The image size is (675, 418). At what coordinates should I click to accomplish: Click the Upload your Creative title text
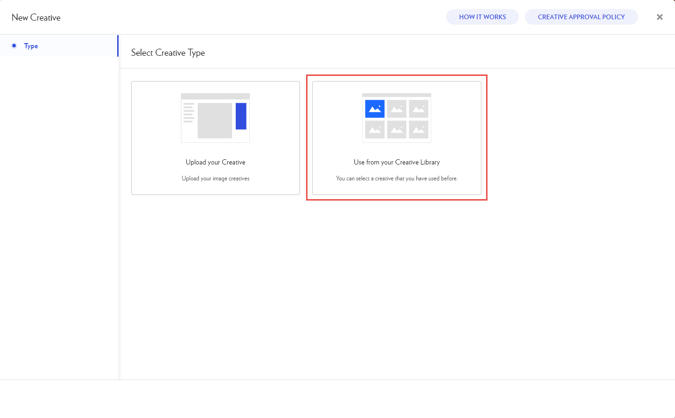[216, 162]
